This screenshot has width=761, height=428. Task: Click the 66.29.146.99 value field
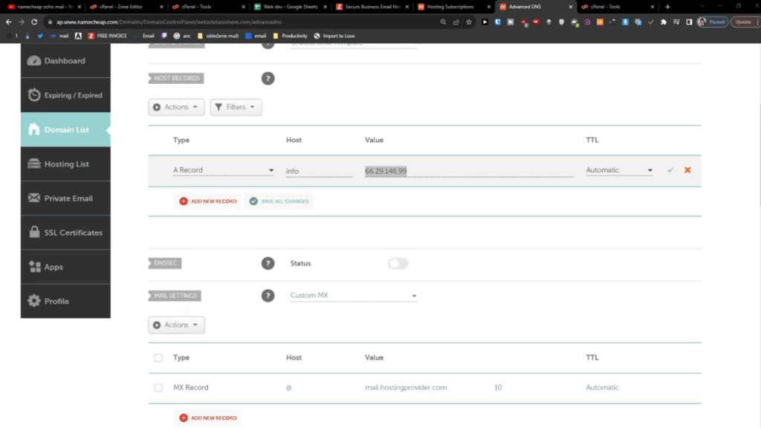[x=469, y=171]
